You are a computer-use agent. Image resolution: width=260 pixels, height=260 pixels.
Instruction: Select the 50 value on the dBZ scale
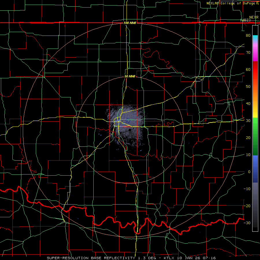click(x=248, y=87)
